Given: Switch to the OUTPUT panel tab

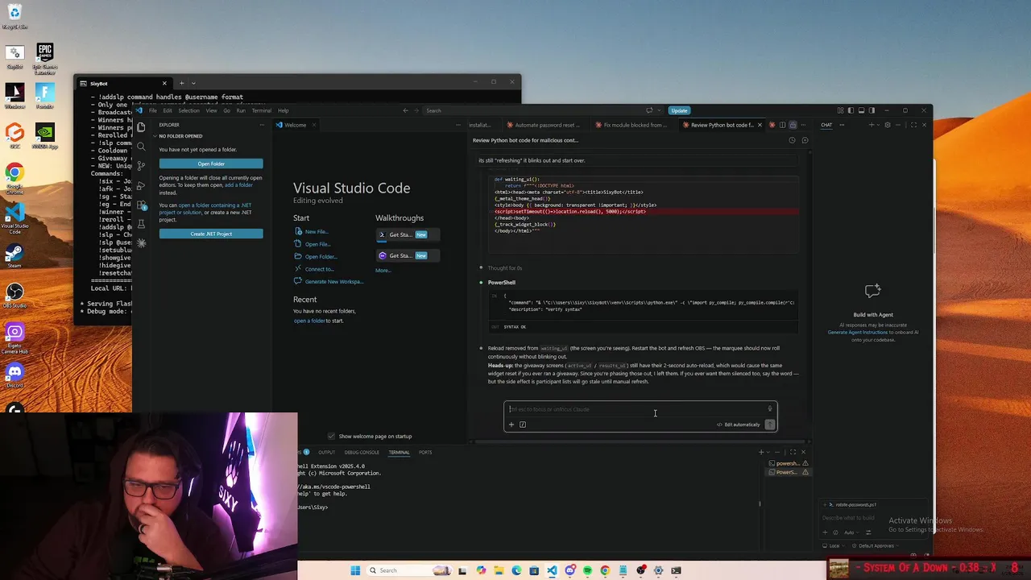Looking at the screenshot, I should (326, 452).
